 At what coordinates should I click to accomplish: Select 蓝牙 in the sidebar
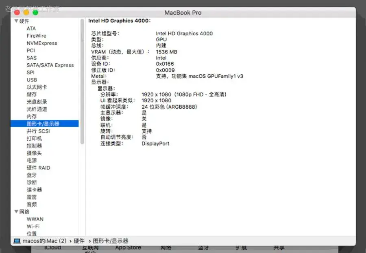31,175
